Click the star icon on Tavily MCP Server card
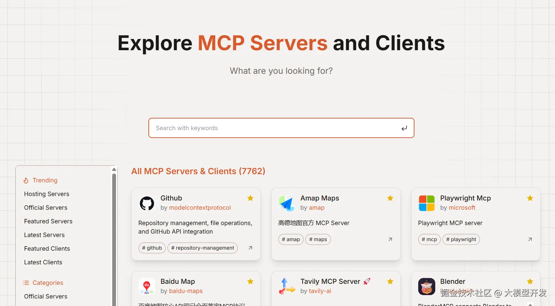 click(390, 281)
